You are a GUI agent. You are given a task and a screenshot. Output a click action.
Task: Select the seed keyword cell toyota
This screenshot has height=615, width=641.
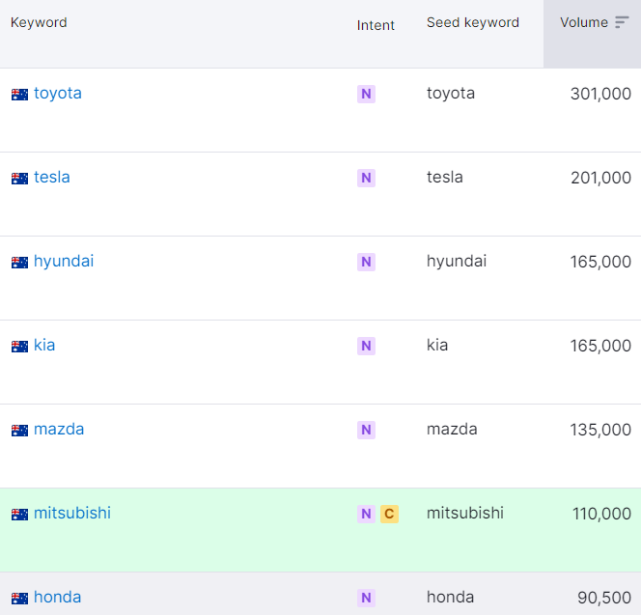coord(451,94)
